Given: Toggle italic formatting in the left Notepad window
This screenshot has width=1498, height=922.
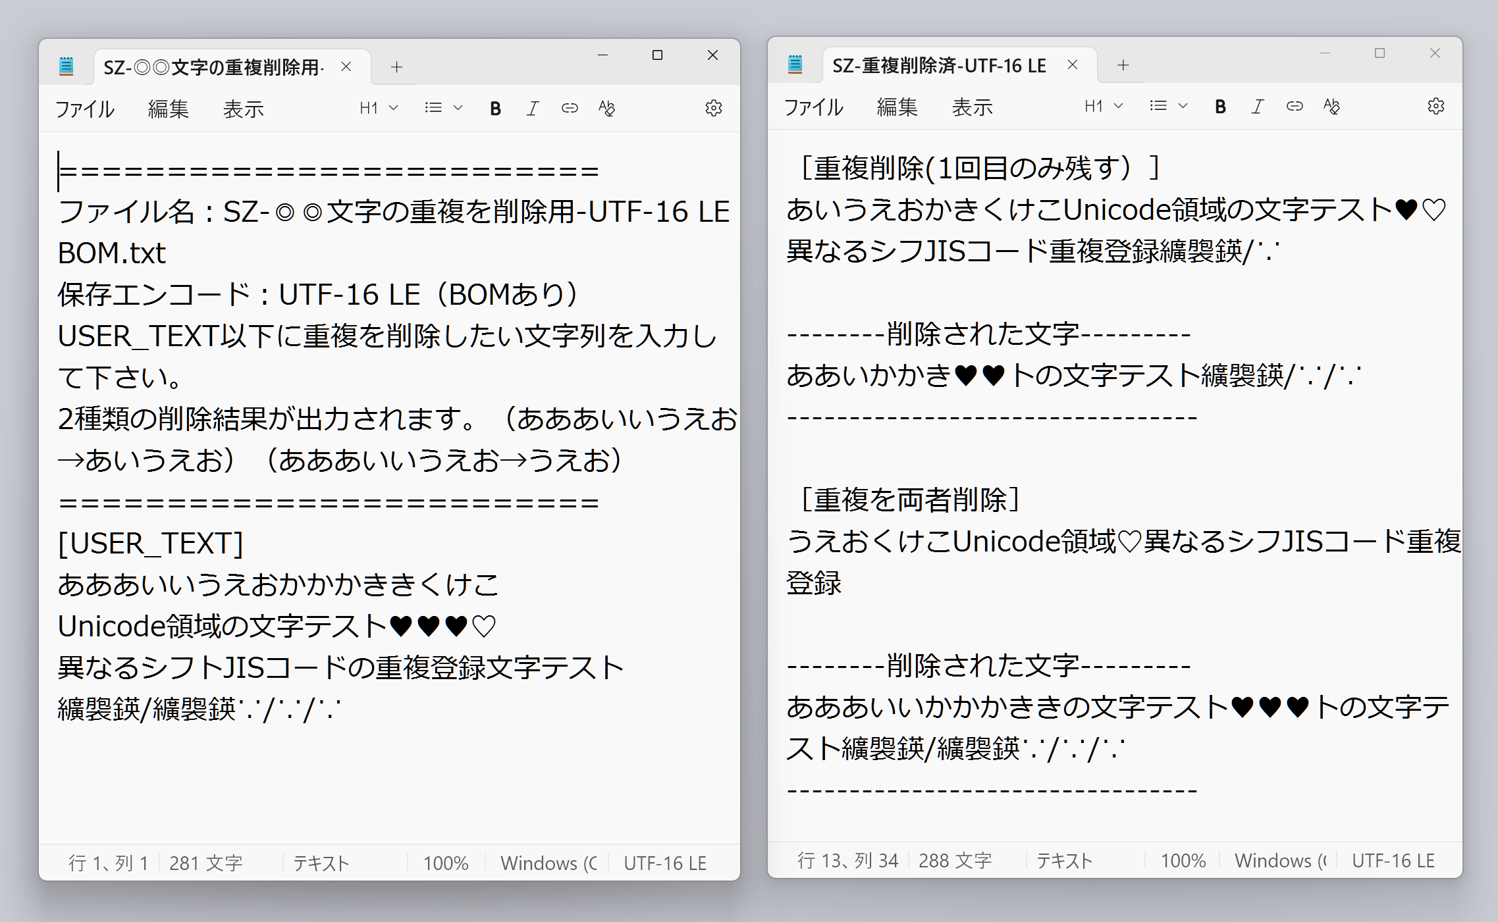Looking at the screenshot, I should pos(533,109).
